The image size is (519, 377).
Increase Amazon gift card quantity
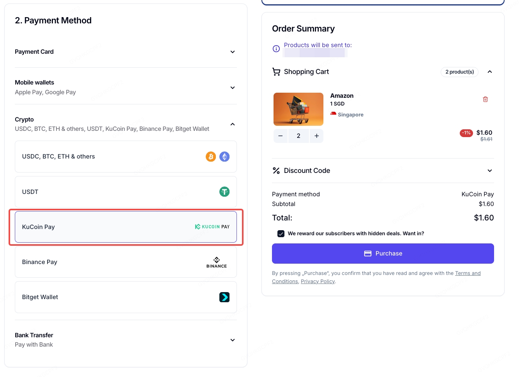click(316, 136)
